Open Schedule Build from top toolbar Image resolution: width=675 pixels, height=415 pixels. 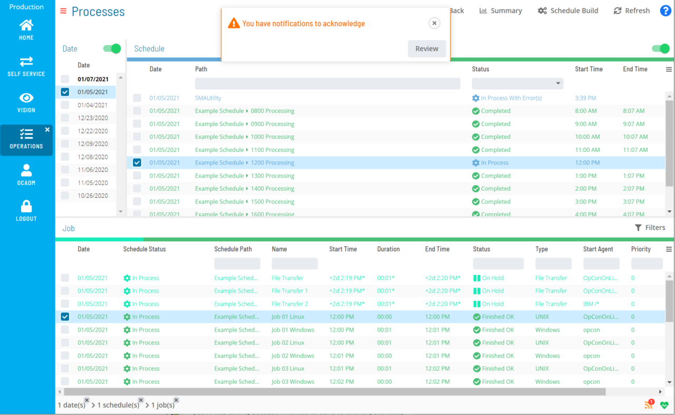pos(568,11)
